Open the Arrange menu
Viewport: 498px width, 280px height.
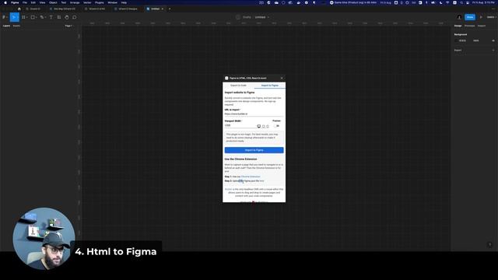(x=75, y=2)
